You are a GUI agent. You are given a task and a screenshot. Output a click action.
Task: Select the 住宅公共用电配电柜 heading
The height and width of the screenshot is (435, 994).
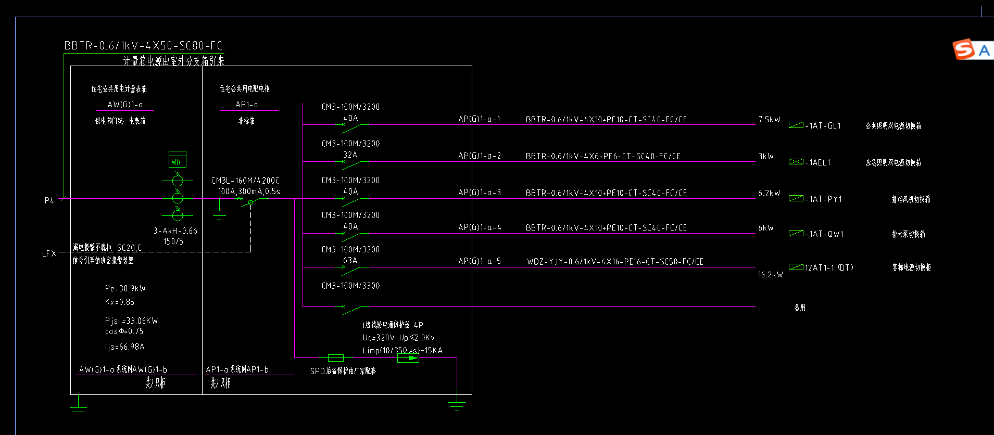[244, 89]
